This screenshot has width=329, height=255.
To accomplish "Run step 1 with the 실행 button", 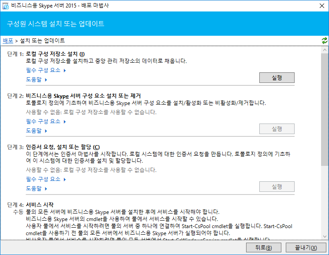I will coord(277,78).
